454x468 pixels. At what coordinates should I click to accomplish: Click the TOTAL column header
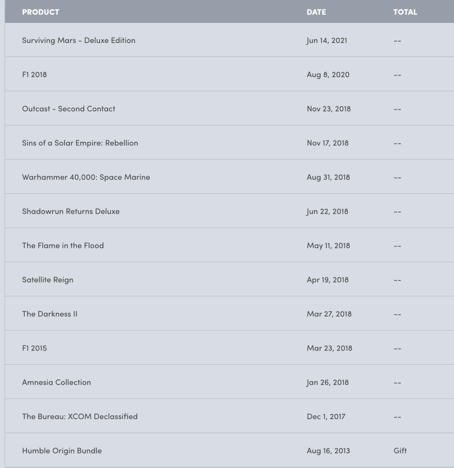pyautogui.click(x=405, y=12)
